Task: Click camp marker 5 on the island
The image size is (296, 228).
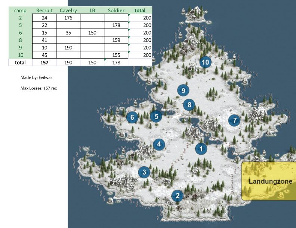Action: click(x=156, y=116)
